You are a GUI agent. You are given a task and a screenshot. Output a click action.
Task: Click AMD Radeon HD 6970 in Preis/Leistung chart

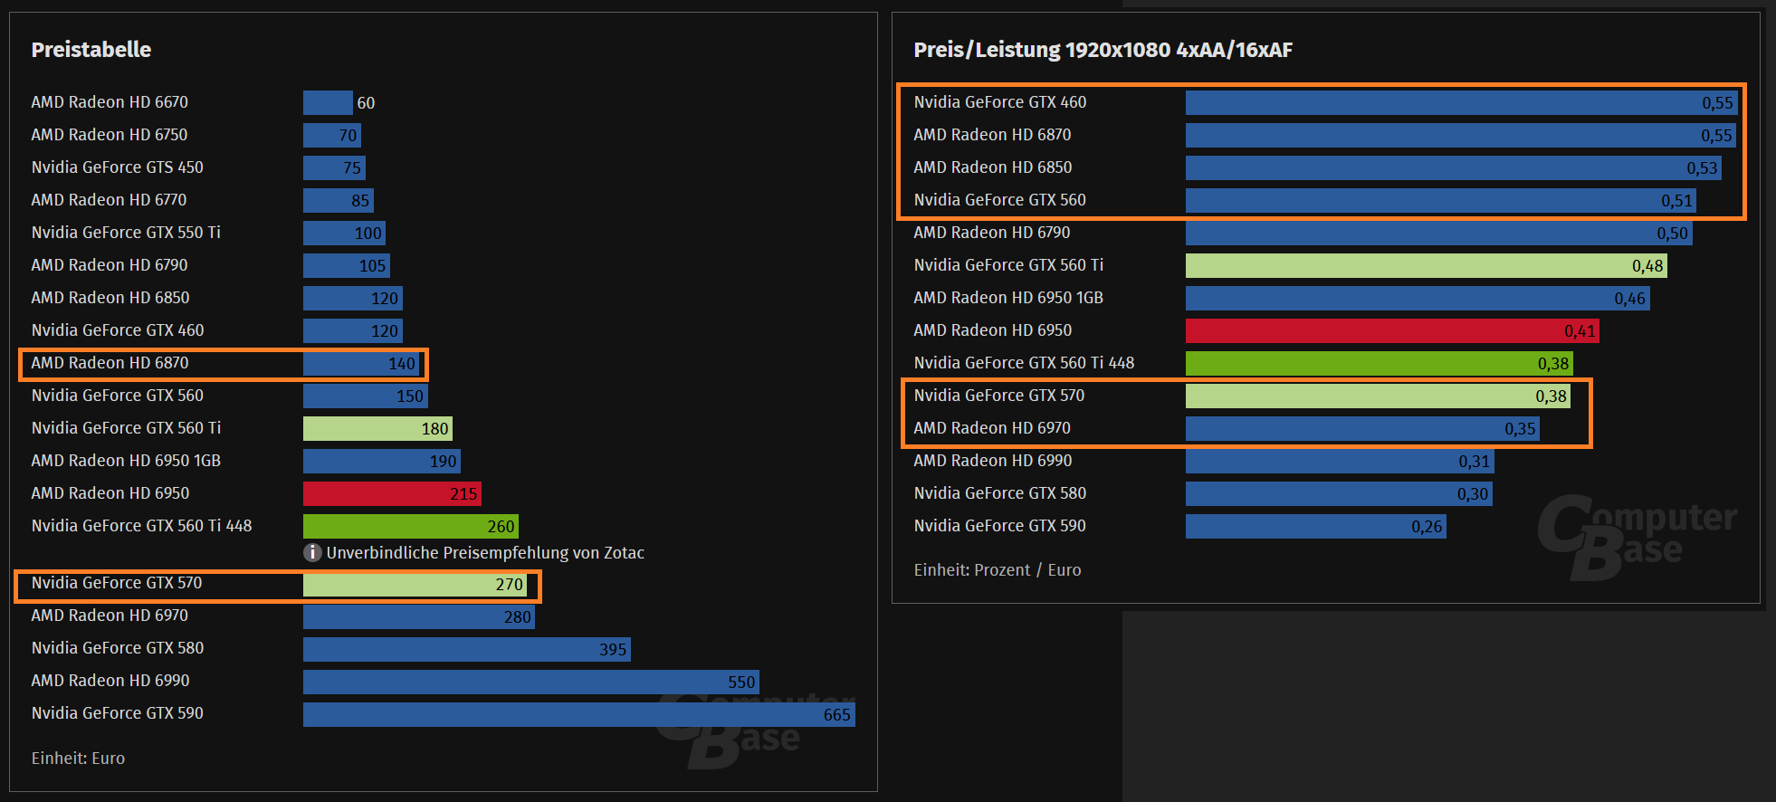click(992, 428)
